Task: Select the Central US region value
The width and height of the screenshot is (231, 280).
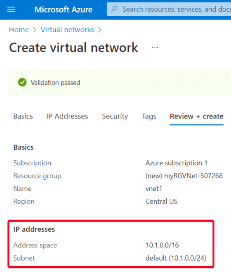Action: pyautogui.click(x=161, y=202)
